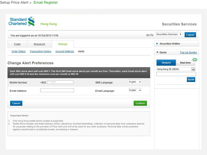Focus the Mobile Number input field
The height and width of the screenshot is (155, 207).
click(x=60, y=82)
